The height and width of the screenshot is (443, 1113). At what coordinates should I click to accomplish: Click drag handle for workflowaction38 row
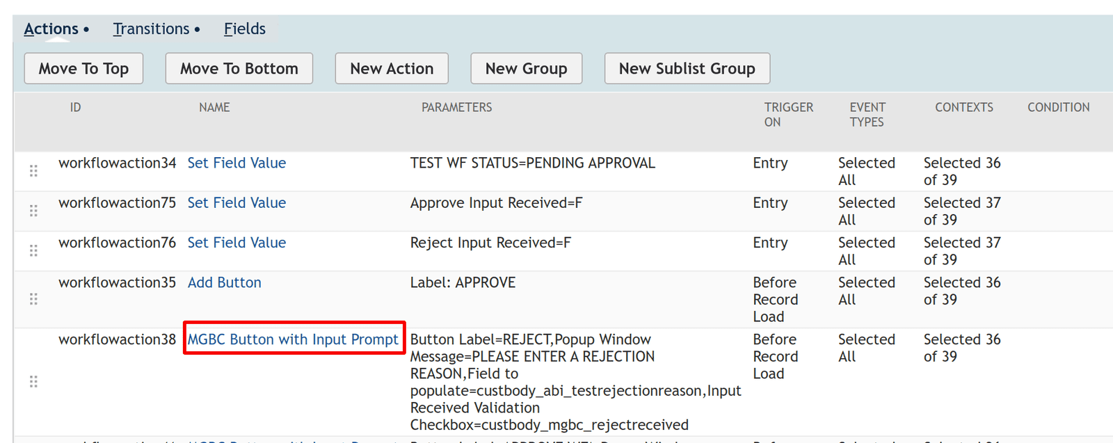coord(33,382)
